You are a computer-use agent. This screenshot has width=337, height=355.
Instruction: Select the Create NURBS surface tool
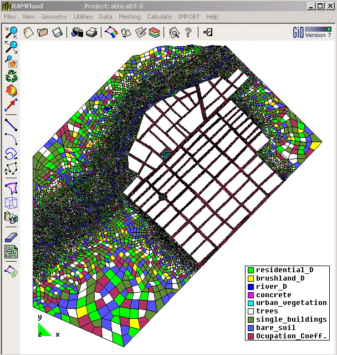(11, 187)
